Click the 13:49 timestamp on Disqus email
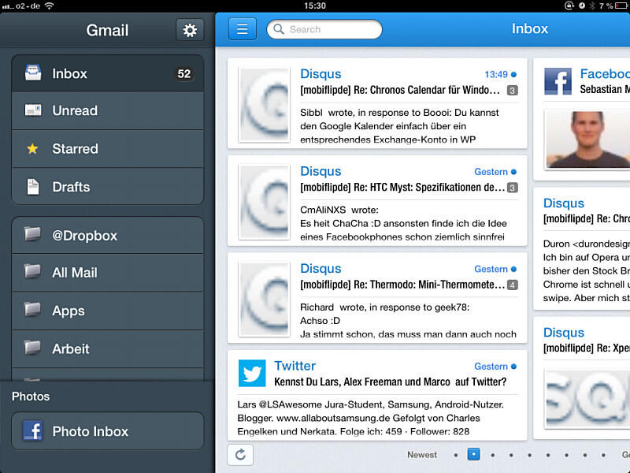The image size is (630, 473). pos(496,74)
